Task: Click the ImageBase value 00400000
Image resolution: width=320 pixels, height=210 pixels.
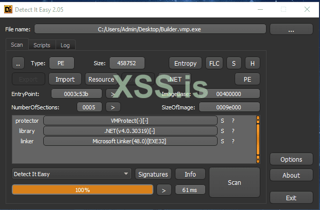Action: (229, 94)
